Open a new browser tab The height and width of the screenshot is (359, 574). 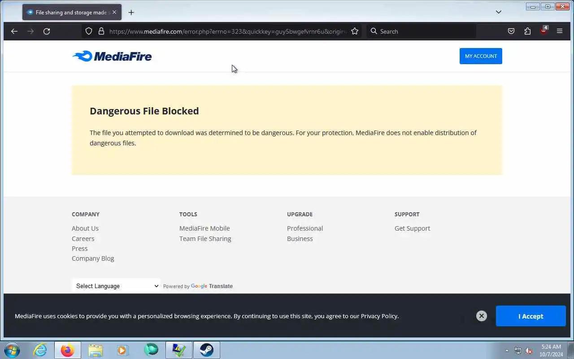click(x=131, y=13)
